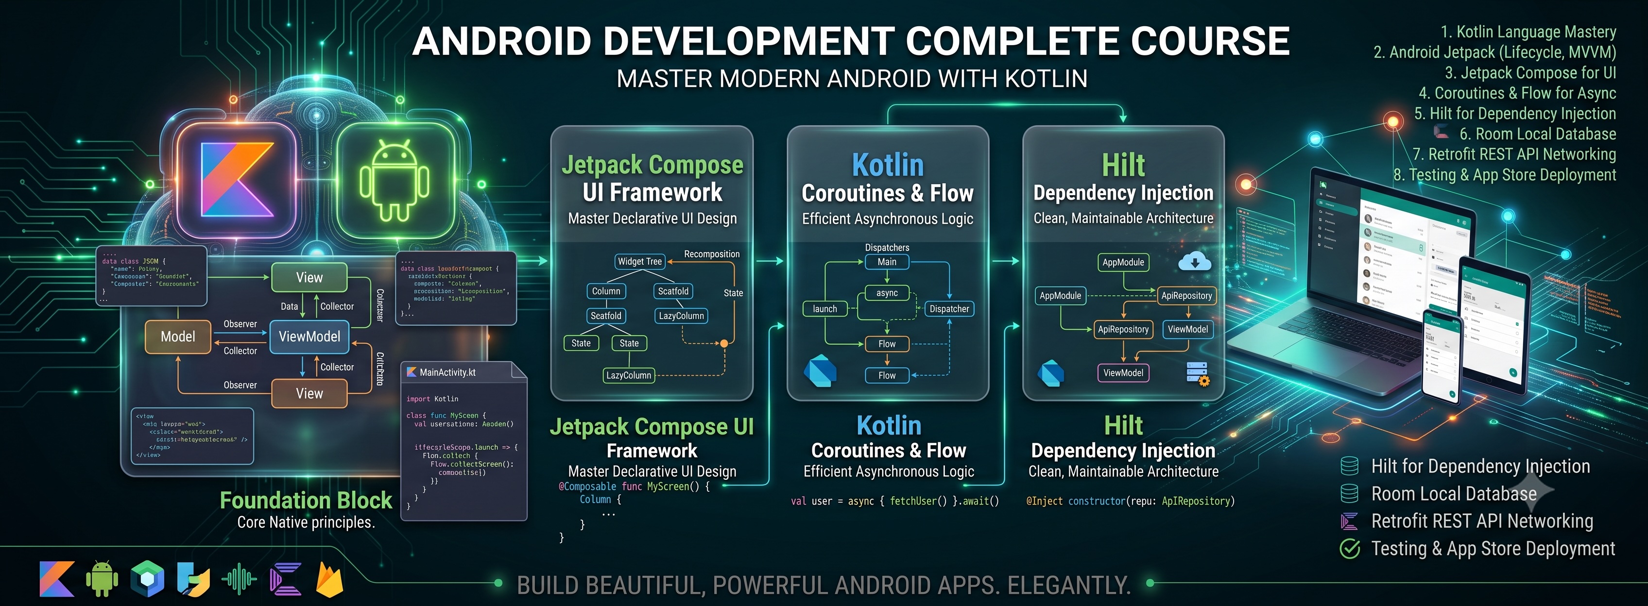
Task: Click '2. Android Jetpack (Lifecycle, MVVM)' item
Action: pyautogui.click(x=1495, y=52)
